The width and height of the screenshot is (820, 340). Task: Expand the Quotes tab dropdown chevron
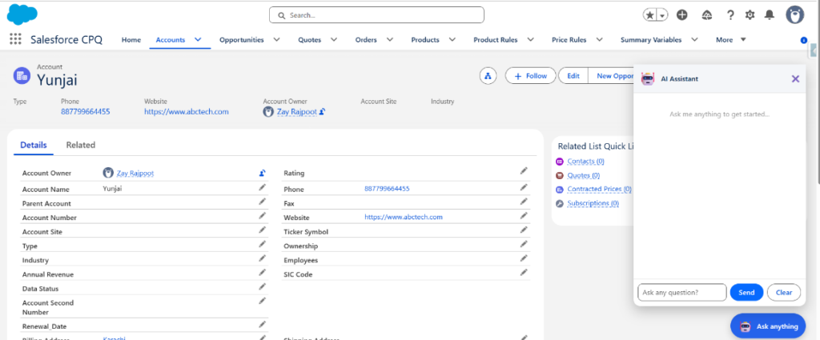click(334, 40)
